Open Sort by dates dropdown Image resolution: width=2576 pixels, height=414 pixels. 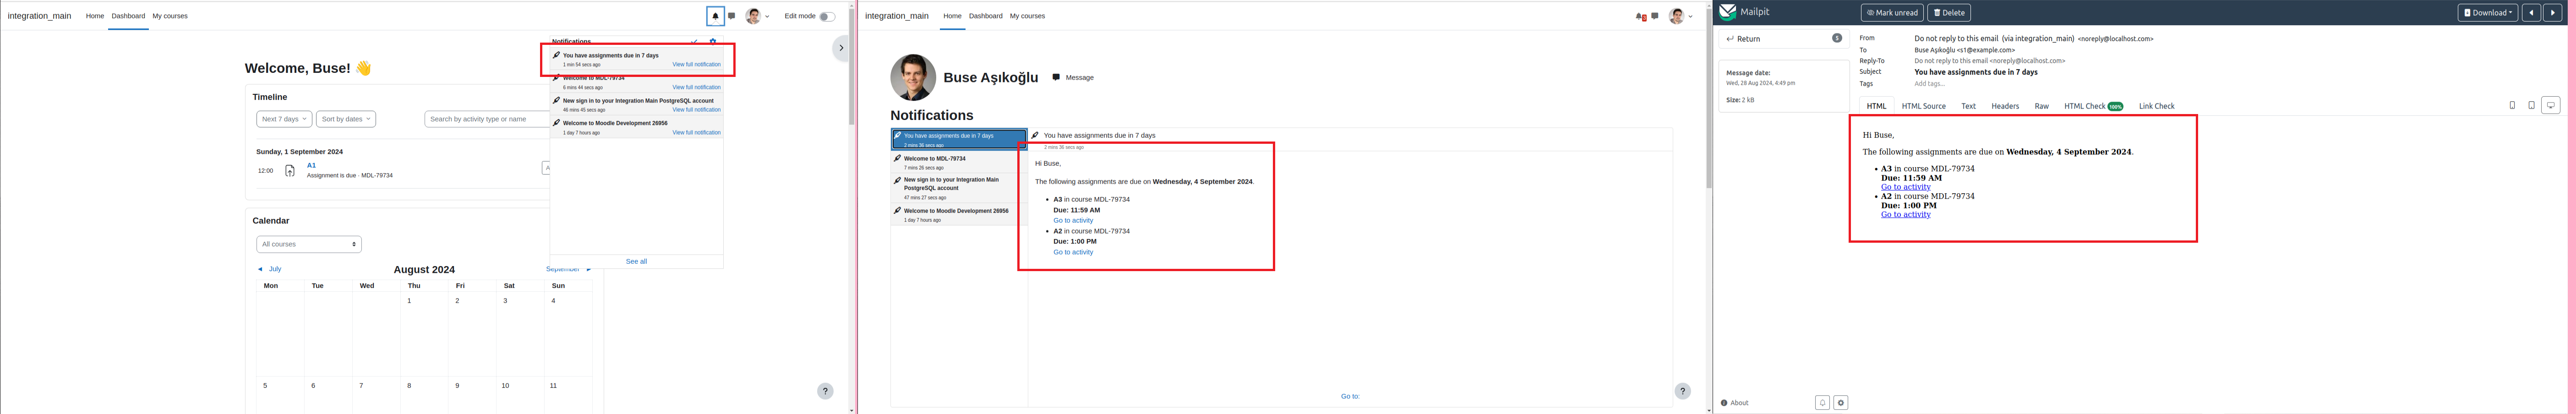[x=346, y=119]
